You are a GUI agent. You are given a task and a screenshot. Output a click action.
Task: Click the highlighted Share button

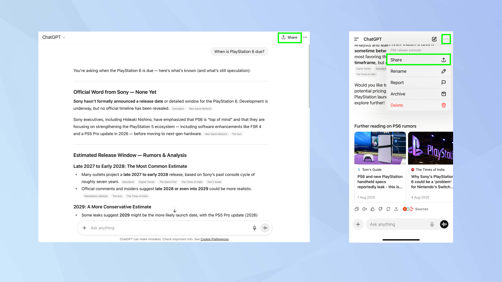tap(289, 37)
